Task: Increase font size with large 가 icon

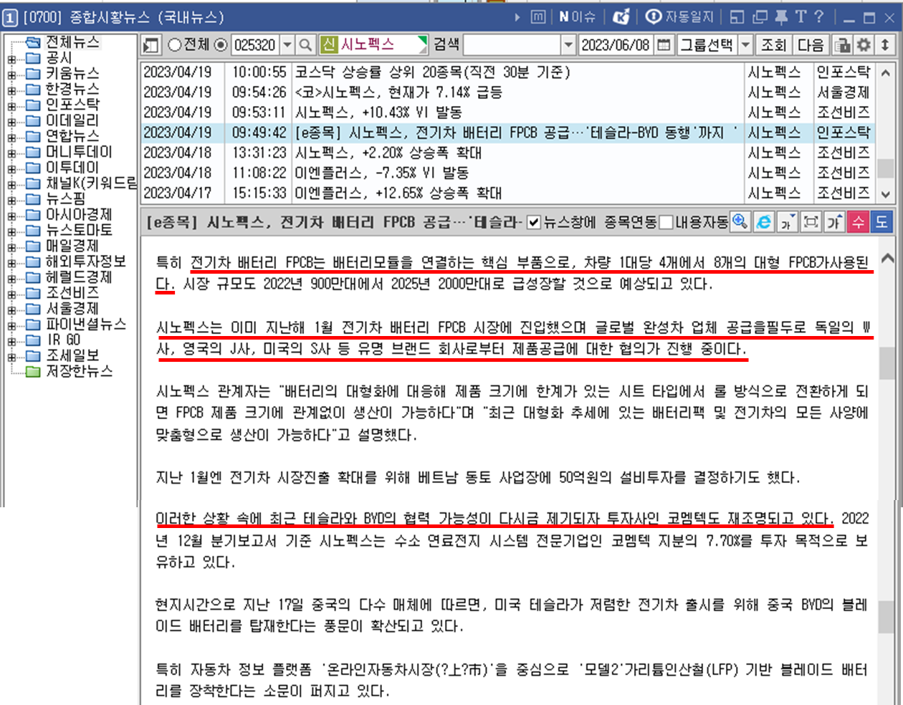Action: pos(834,222)
